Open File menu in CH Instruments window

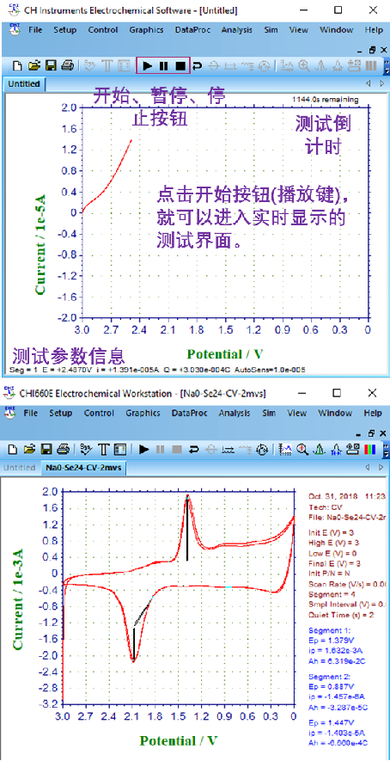pyautogui.click(x=35, y=29)
